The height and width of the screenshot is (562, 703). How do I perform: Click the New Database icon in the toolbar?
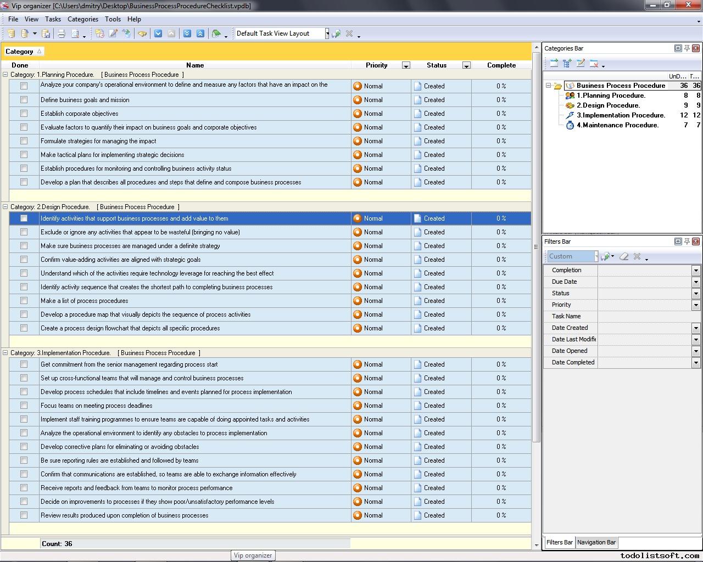tap(11, 33)
